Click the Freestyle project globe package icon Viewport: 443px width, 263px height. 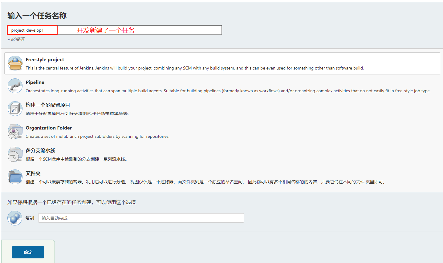(x=15, y=63)
